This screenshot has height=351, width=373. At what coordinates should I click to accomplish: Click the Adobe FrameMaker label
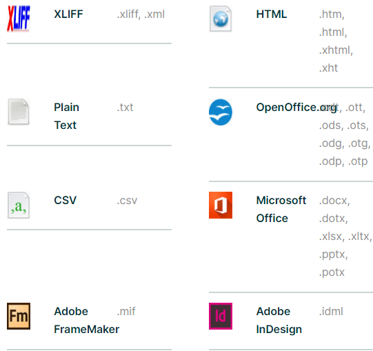[87, 320]
